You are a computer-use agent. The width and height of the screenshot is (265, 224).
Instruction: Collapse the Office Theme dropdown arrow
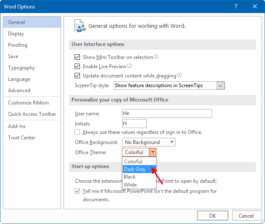[153, 152]
